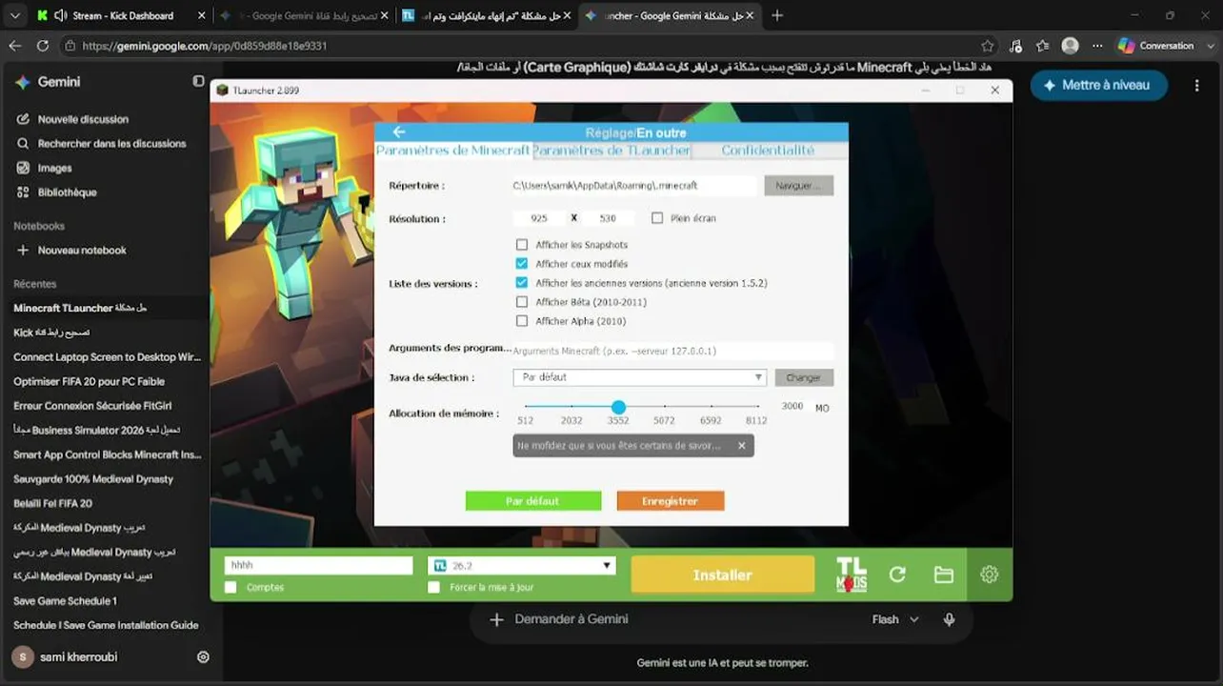1223x686 pixels.
Task: Open the Java de sélection dropdown
Action: [x=639, y=377]
